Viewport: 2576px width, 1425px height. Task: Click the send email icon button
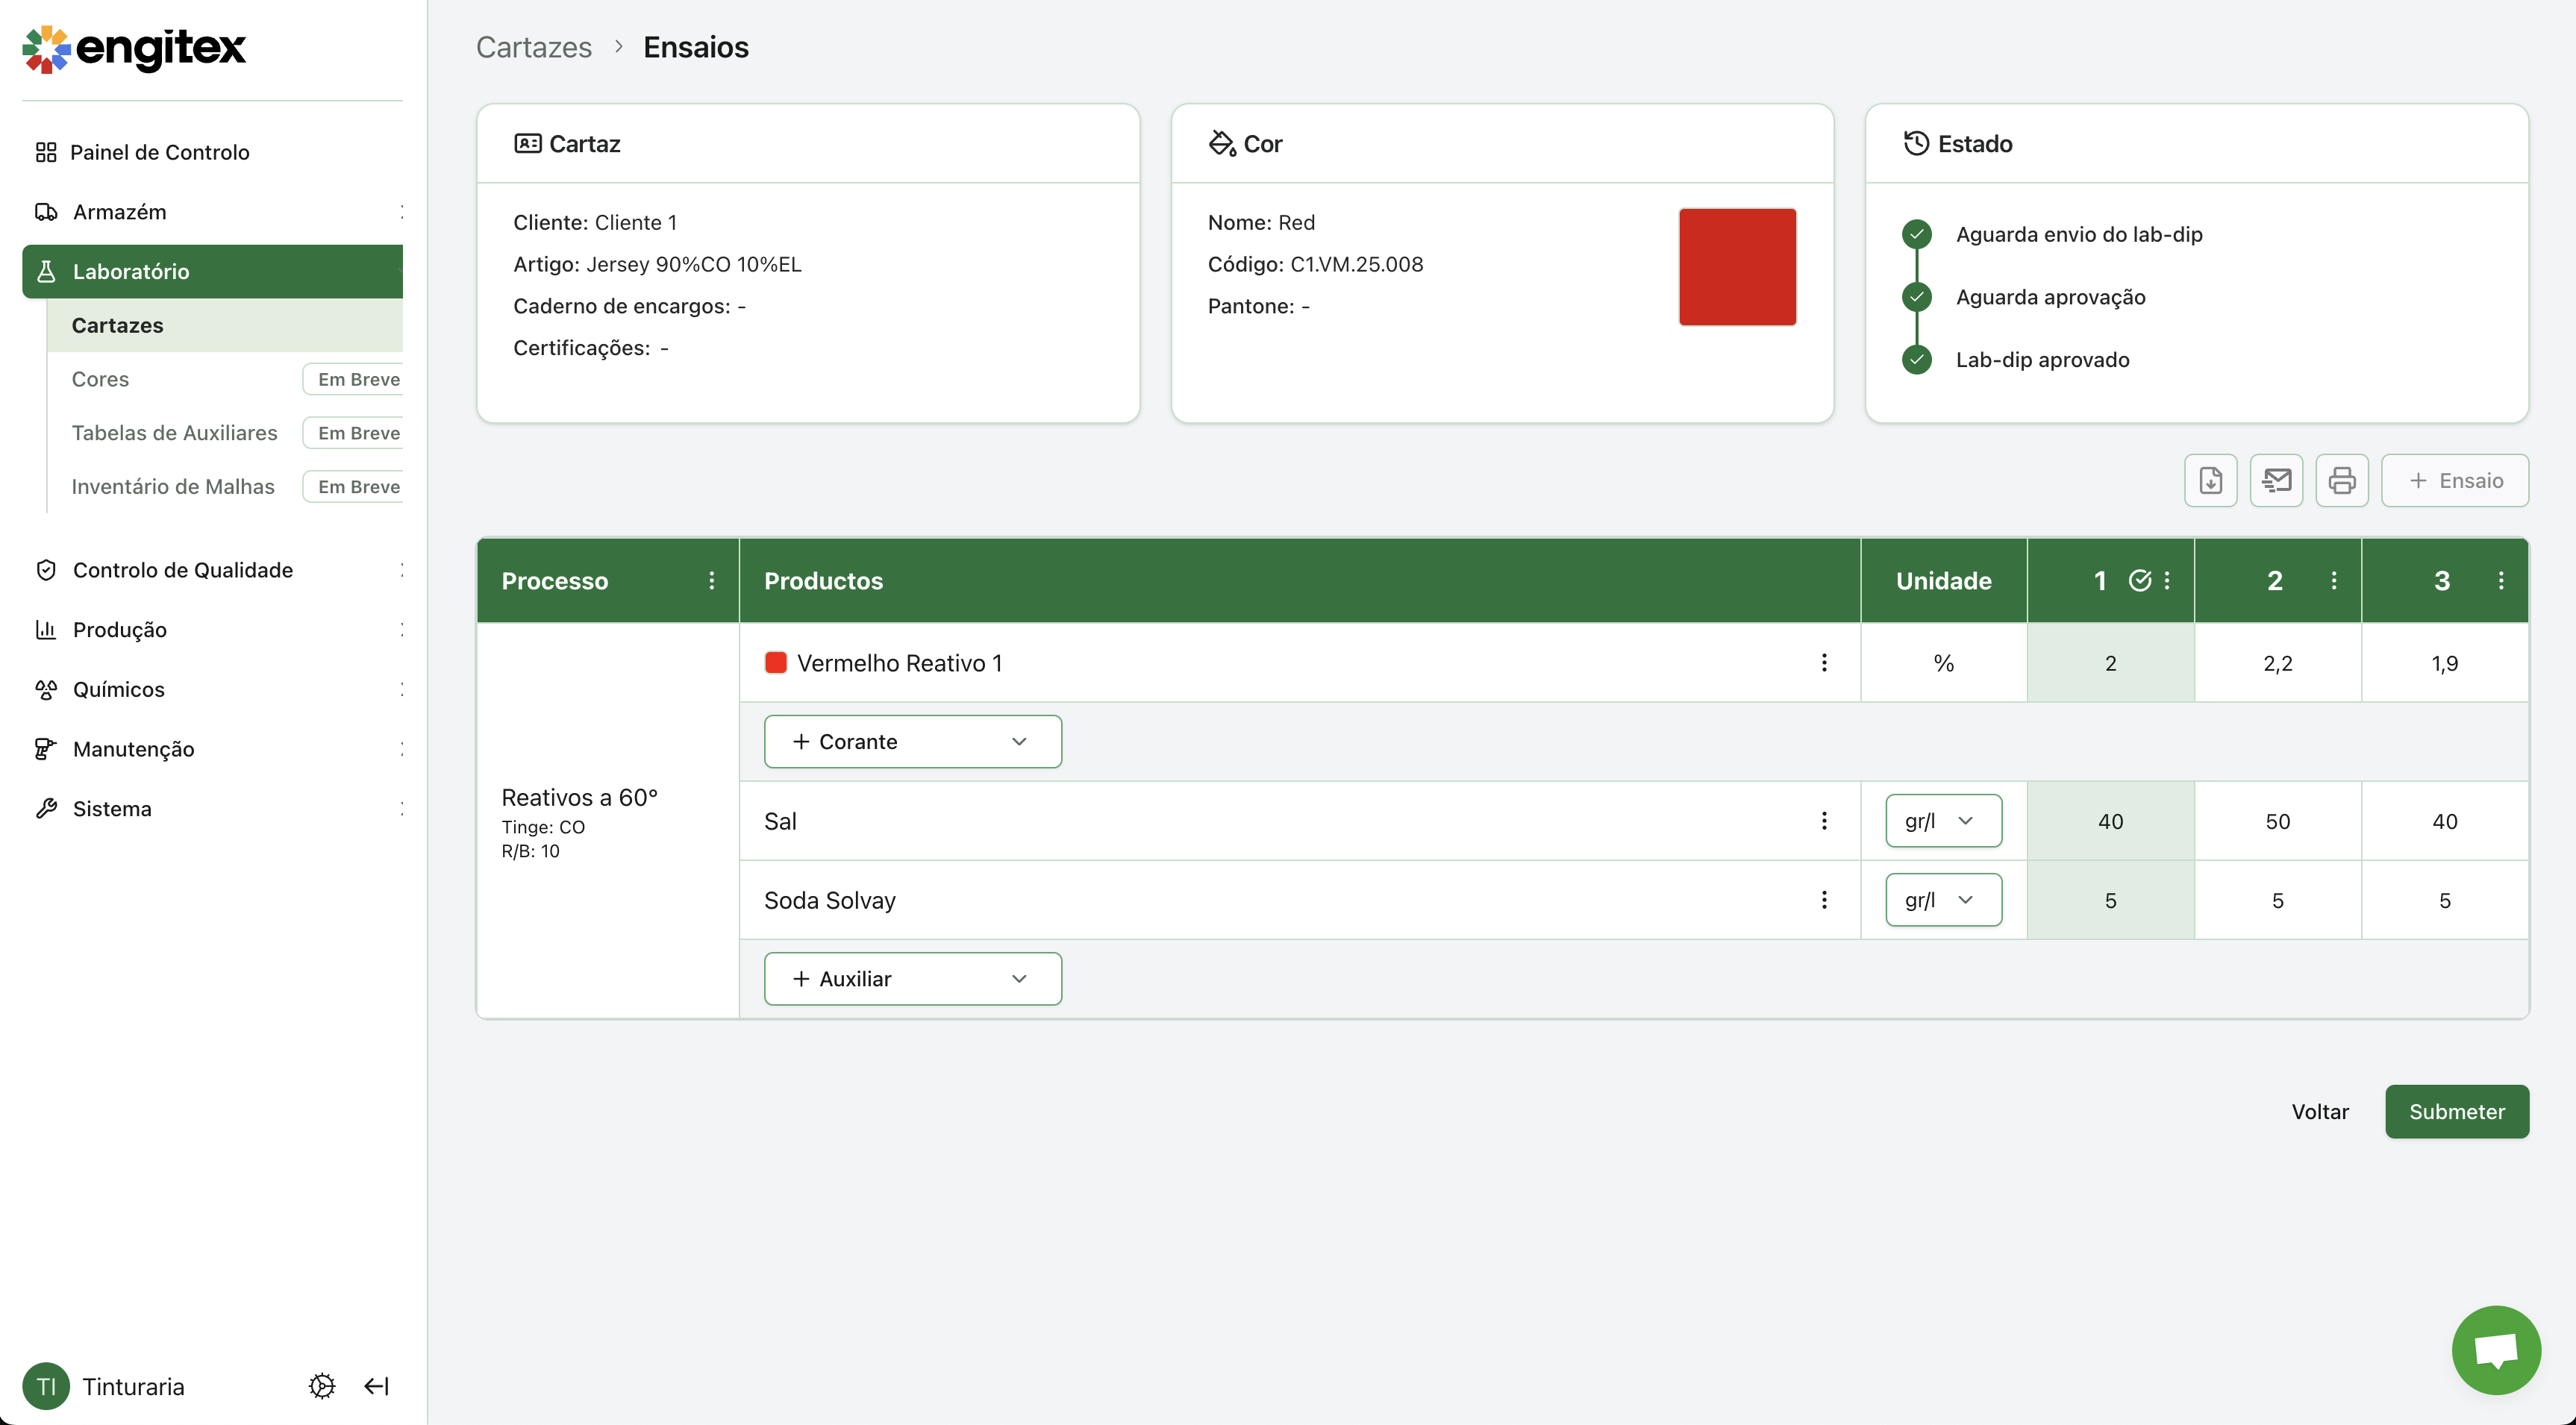tap(2276, 481)
